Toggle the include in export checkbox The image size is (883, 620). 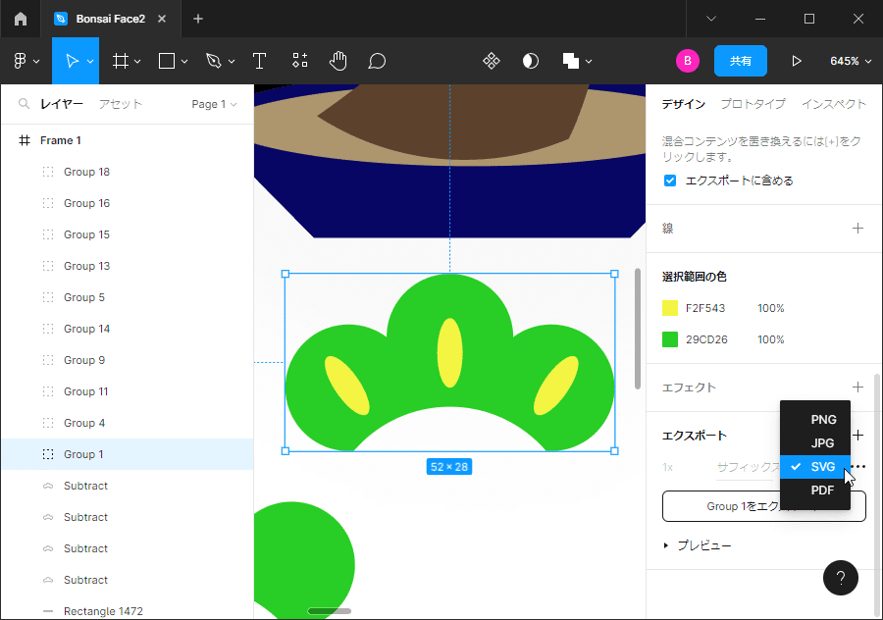pyautogui.click(x=669, y=181)
